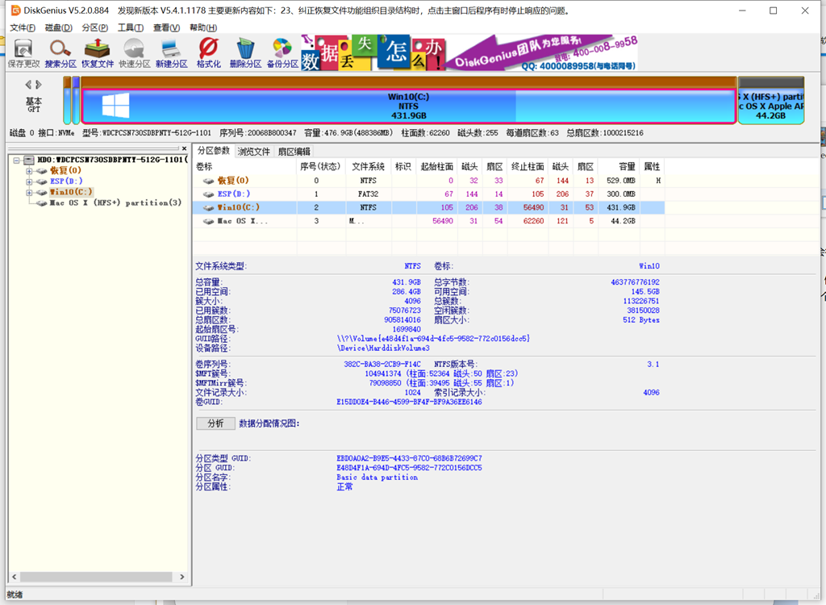Click the DiskGenius app icon in title bar

tap(15, 10)
